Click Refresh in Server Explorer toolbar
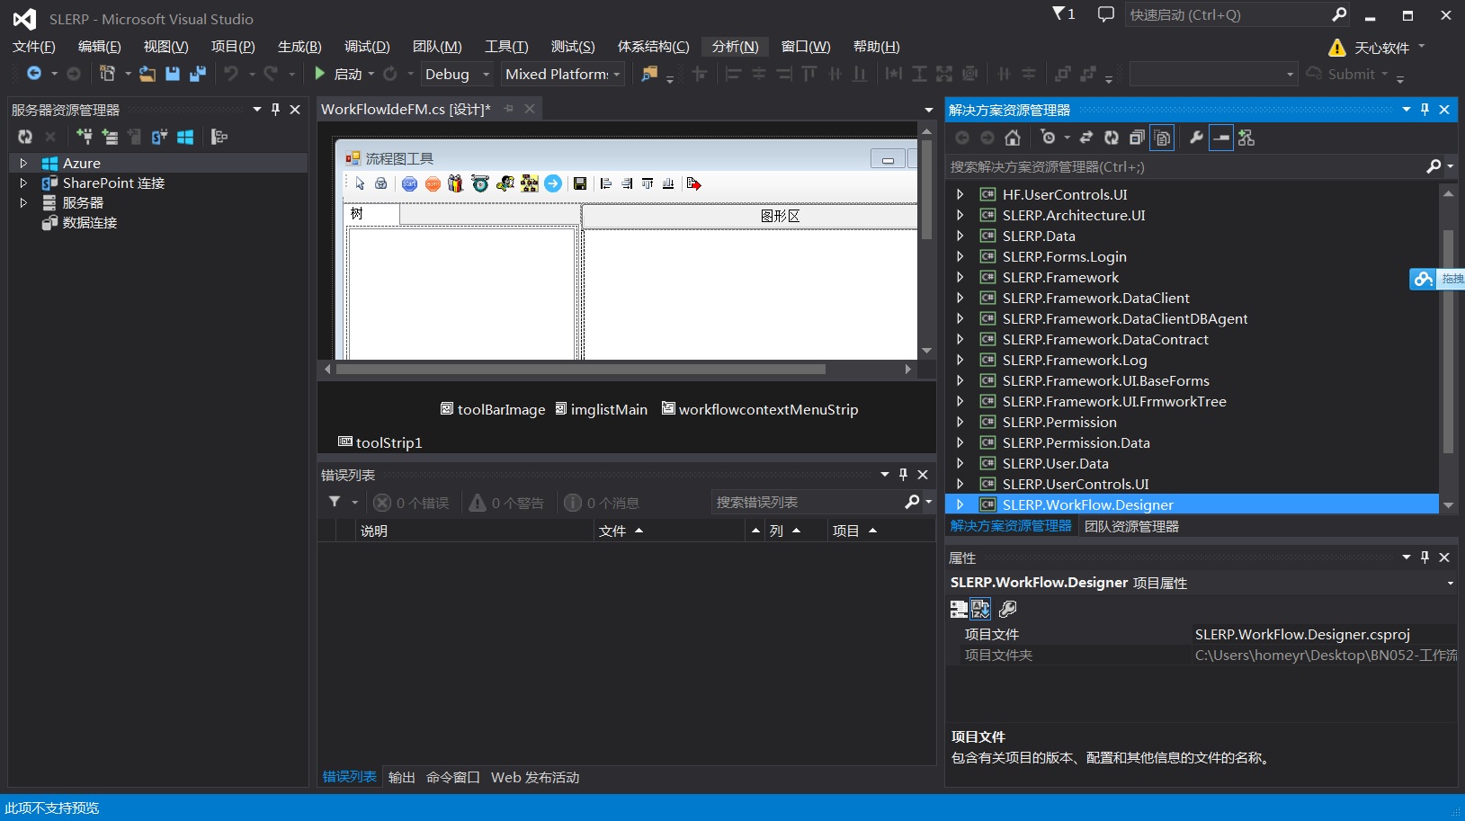Viewport: 1465px width, 821px height. [x=25, y=137]
